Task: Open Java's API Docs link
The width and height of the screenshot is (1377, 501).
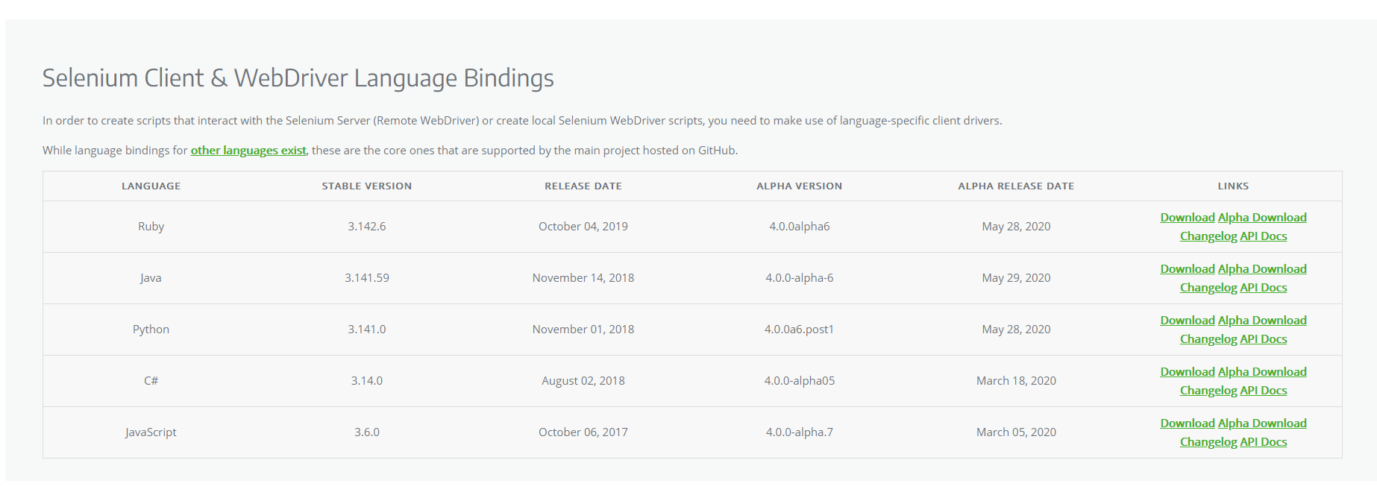Action: tap(1264, 288)
